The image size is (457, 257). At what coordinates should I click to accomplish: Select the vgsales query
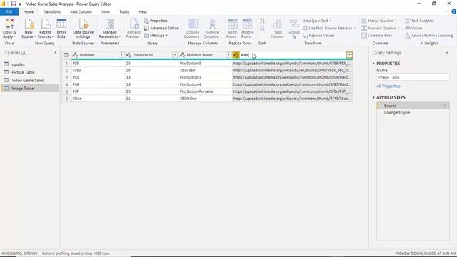(x=30, y=64)
